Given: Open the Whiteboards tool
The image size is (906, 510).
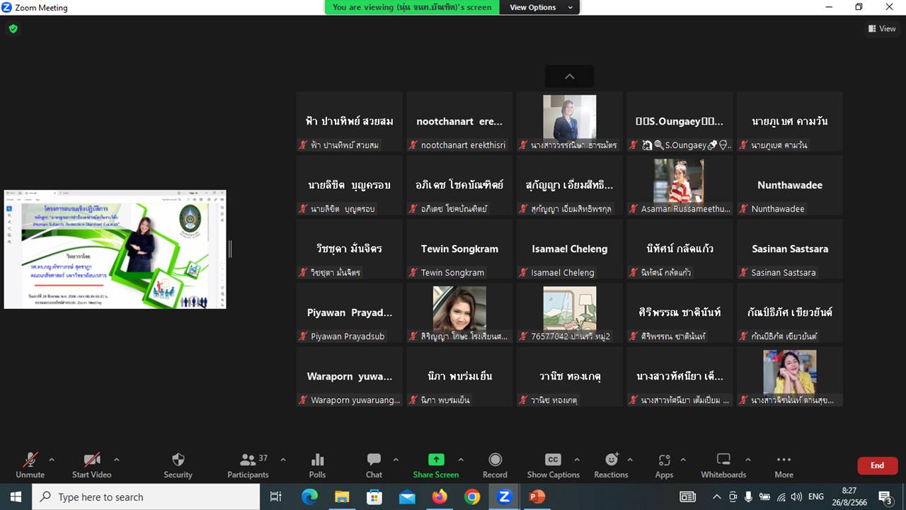Looking at the screenshot, I should pos(723,465).
